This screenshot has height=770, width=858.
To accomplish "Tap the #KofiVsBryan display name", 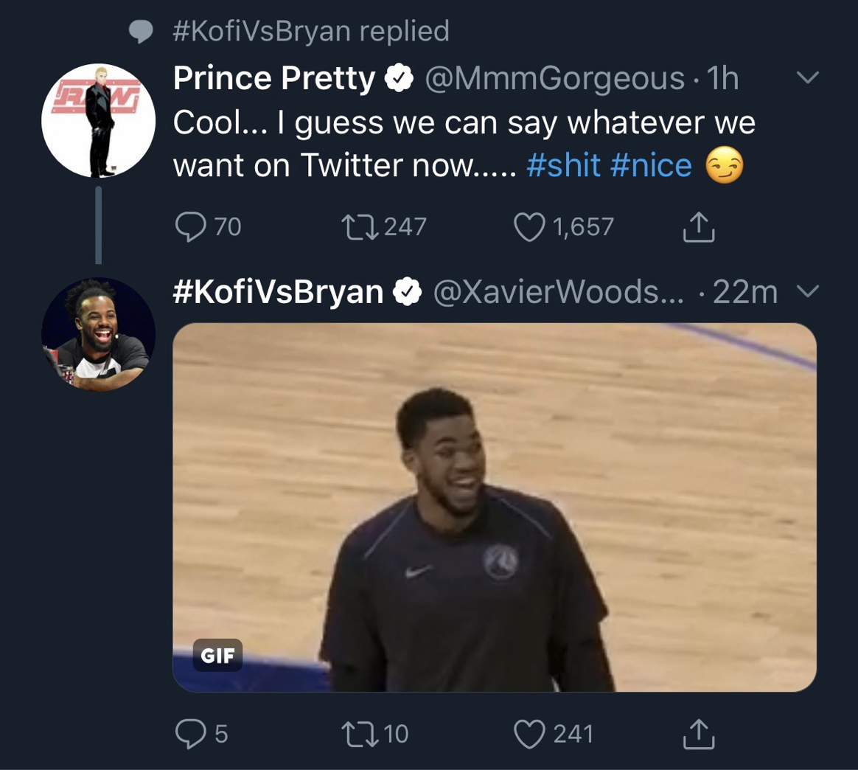I will click(278, 292).
